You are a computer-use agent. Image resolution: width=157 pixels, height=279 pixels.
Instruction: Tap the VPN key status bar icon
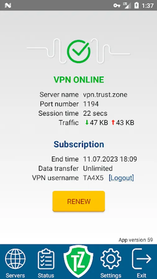117,6
